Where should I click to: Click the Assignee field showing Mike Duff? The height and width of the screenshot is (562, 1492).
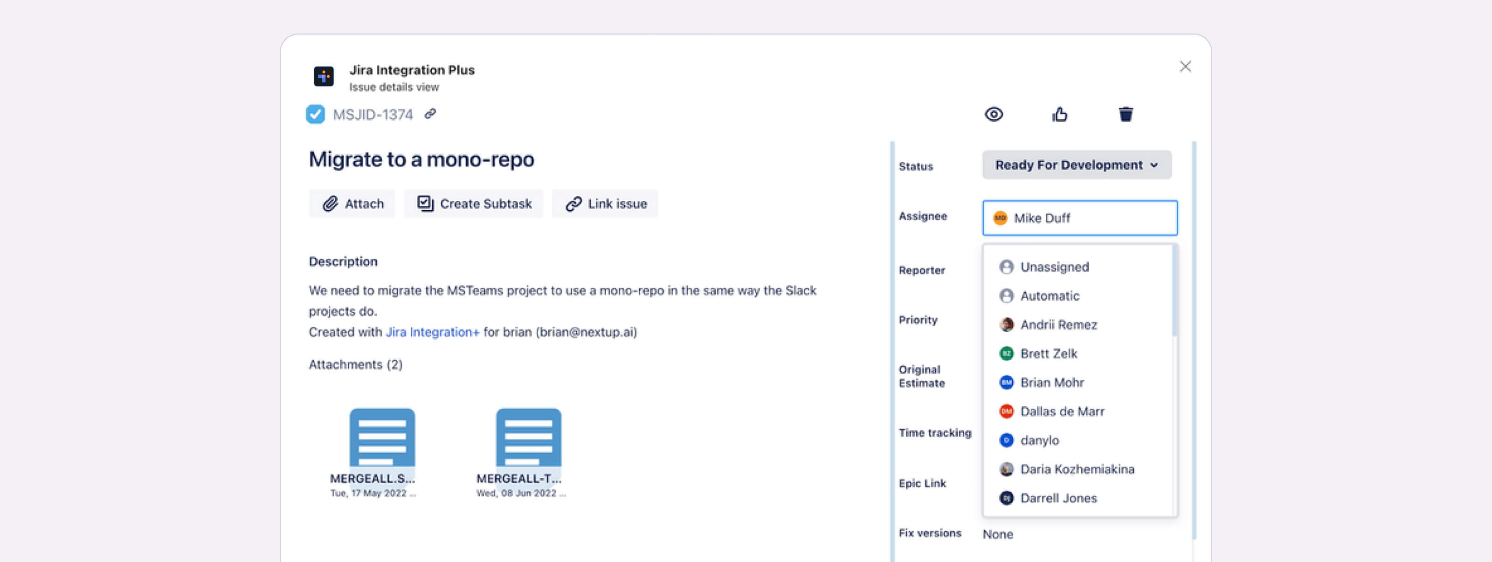pos(1080,218)
